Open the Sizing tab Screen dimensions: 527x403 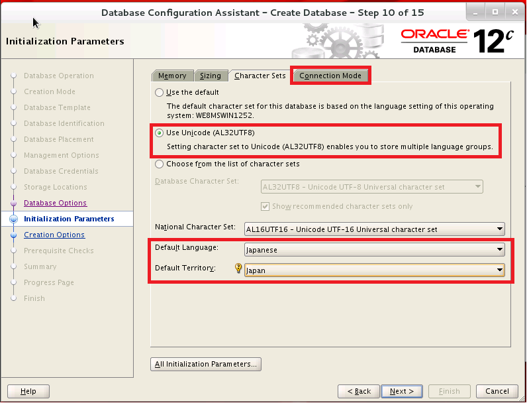[x=211, y=76]
